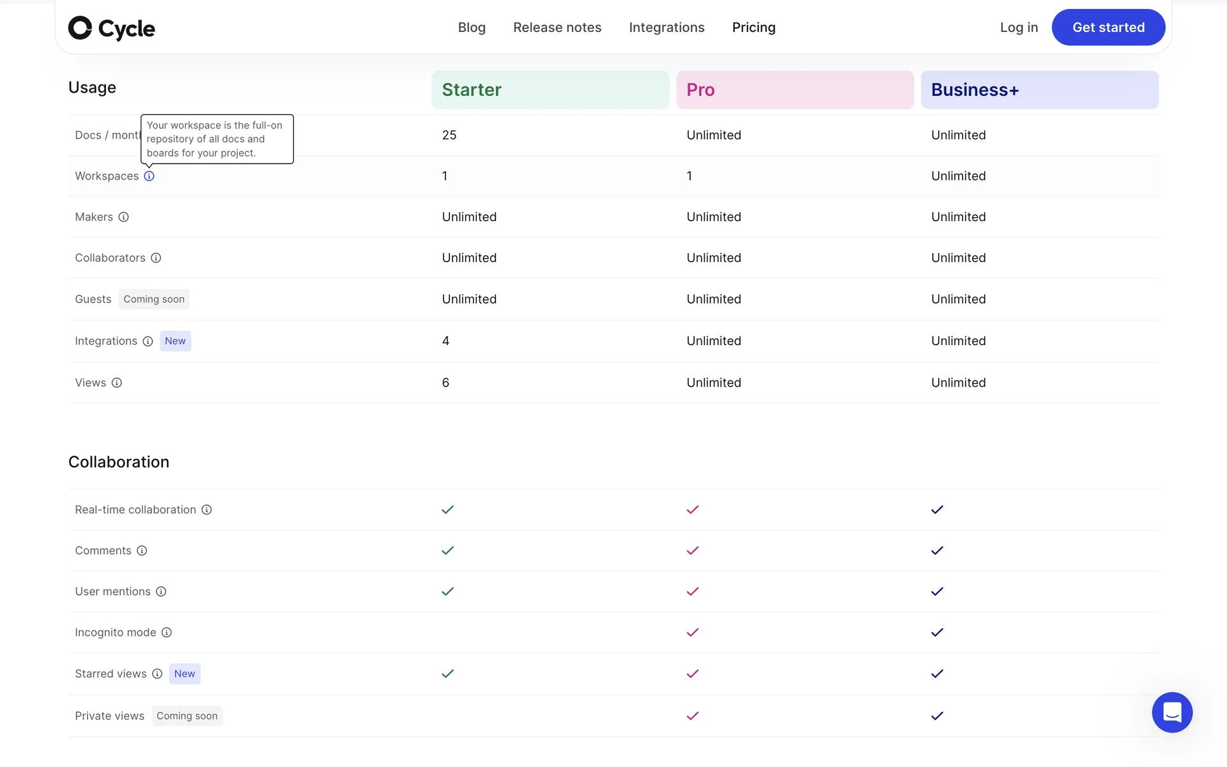Click the Collaborators info icon
The width and height of the screenshot is (1227, 767).
[156, 258]
